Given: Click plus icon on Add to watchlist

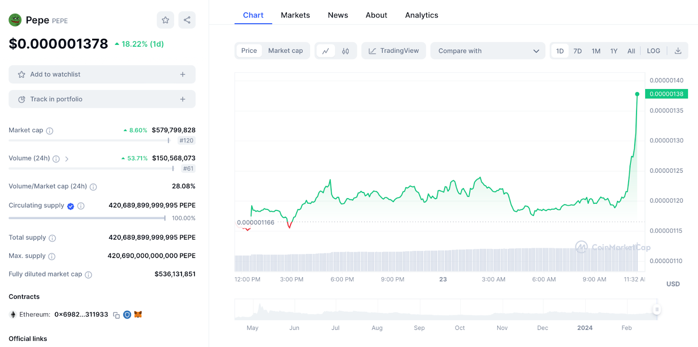Looking at the screenshot, I should point(183,75).
